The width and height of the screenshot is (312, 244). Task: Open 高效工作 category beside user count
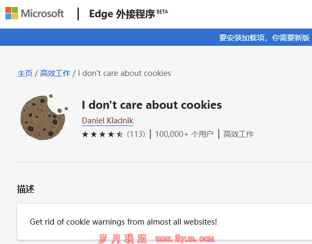(239, 134)
